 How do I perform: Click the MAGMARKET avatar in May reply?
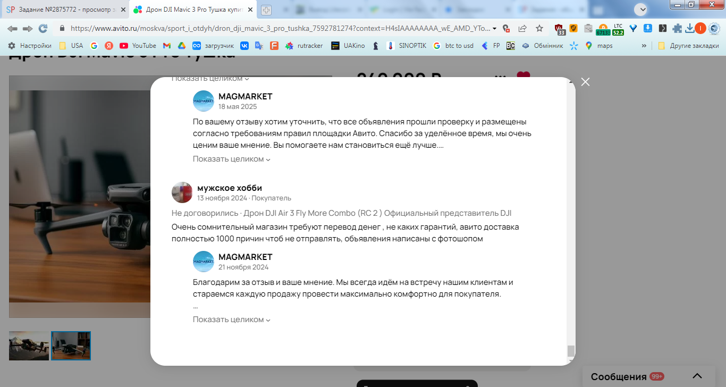coord(203,101)
